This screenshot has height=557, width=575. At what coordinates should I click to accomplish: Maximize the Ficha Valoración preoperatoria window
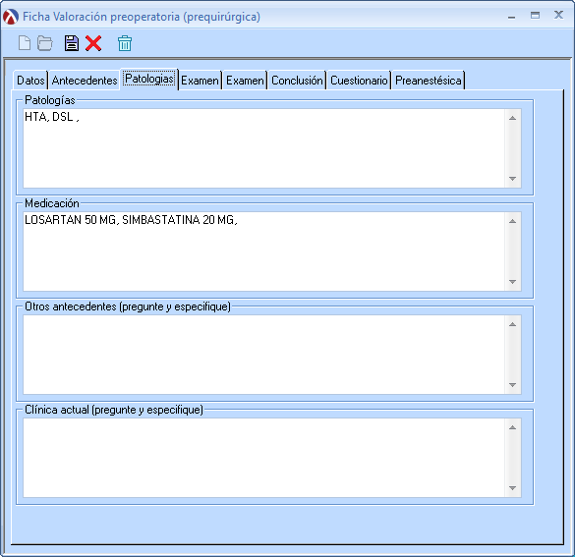[x=535, y=16]
